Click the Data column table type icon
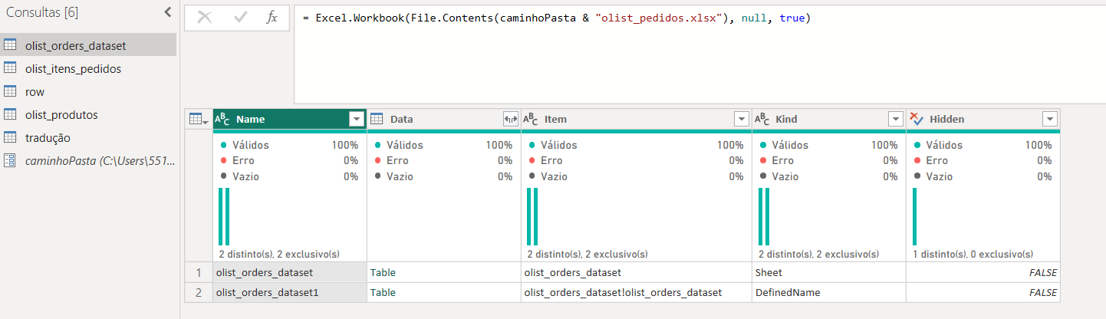Viewport: 1106px width, 319px height. pyautogui.click(x=377, y=119)
